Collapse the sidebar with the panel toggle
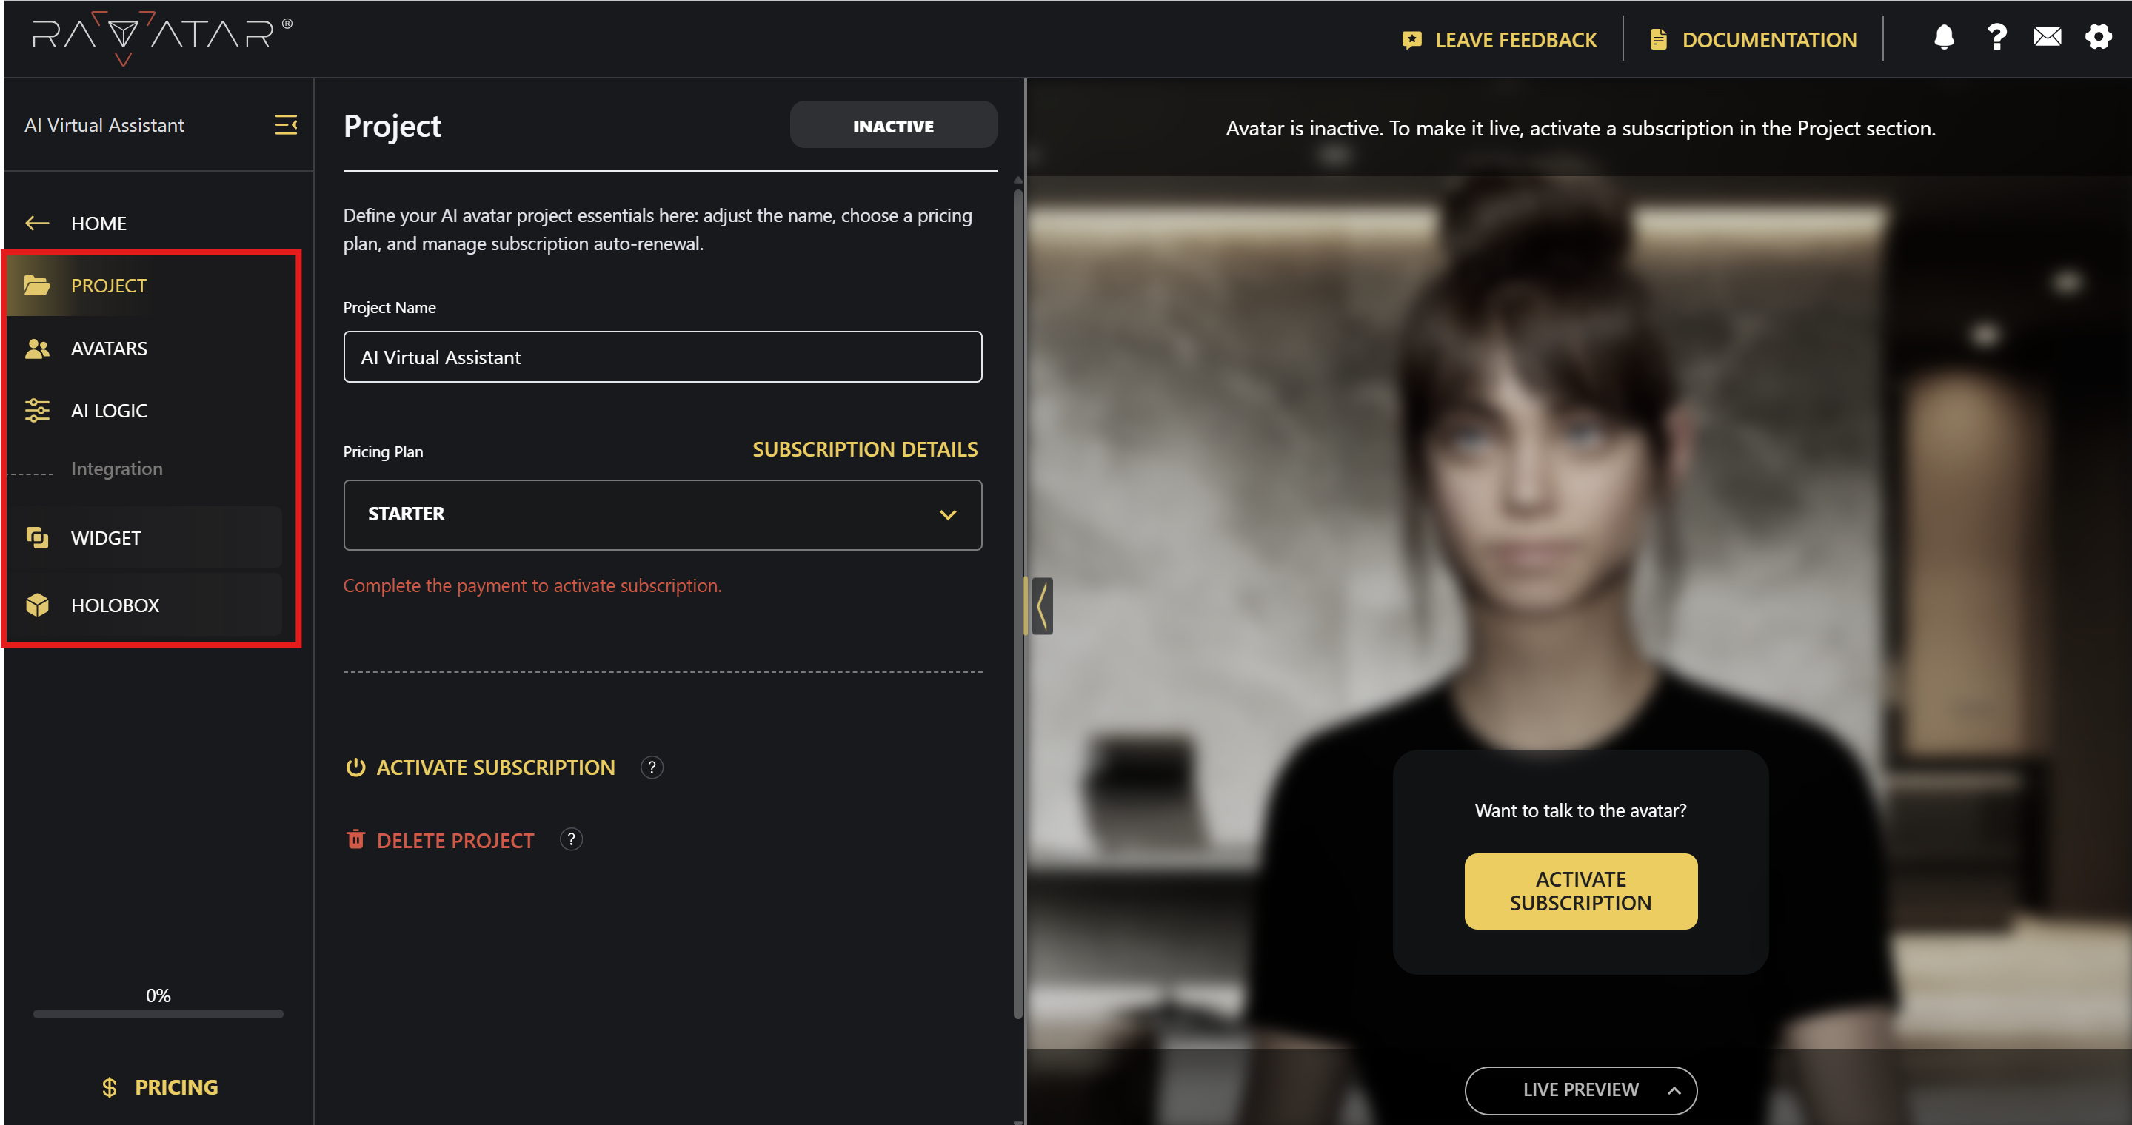This screenshot has height=1125, width=2132. click(x=286, y=125)
